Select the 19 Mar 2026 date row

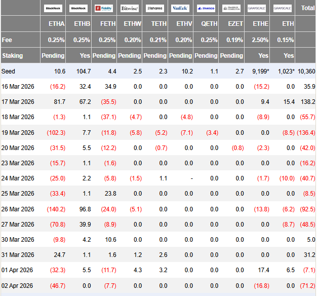[18, 132]
